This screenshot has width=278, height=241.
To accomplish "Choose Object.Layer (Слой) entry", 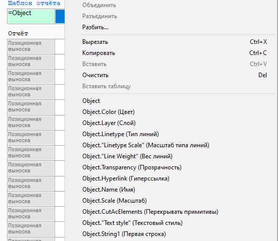I will tap(178, 123).
